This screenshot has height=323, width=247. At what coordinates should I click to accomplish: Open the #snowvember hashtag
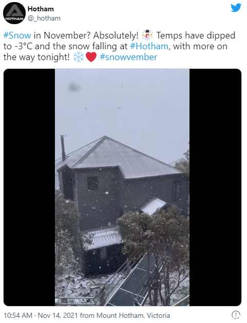click(x=128, y=57)
